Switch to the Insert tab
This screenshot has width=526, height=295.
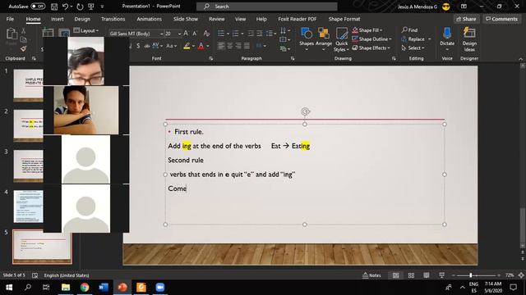(57, 19)
